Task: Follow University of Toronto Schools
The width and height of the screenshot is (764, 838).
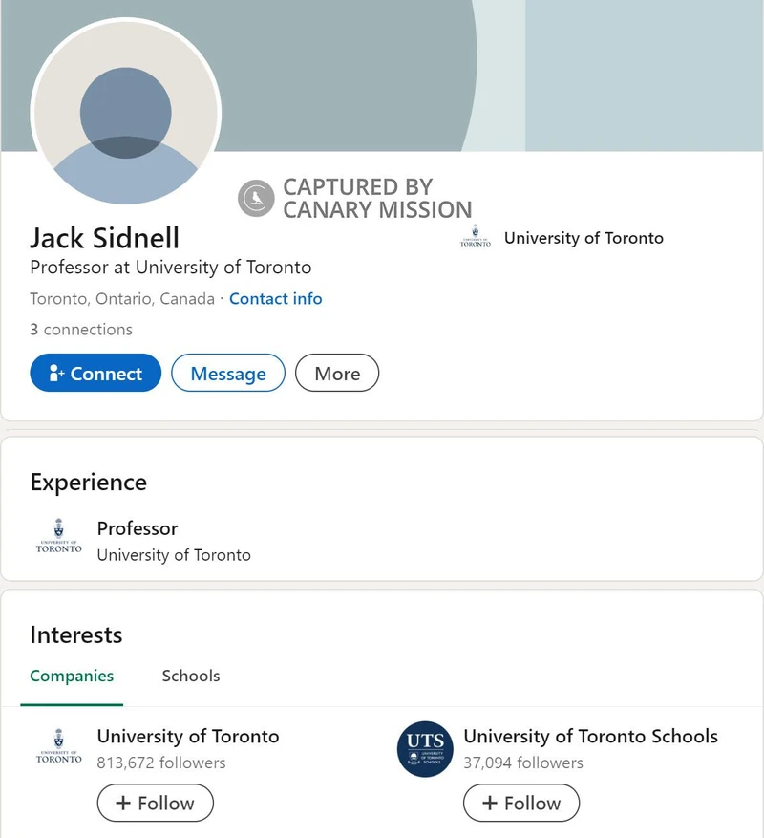Action: tap(520, 803)
